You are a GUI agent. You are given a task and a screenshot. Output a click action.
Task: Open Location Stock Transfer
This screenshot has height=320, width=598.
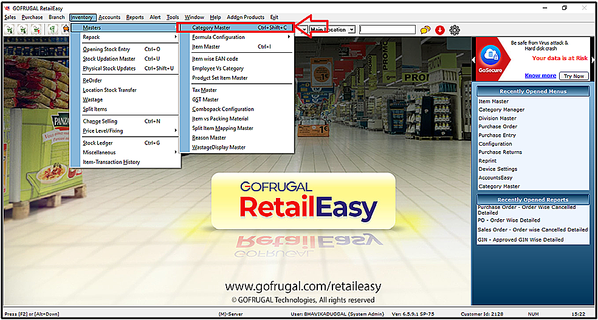[x=125, y=90]
